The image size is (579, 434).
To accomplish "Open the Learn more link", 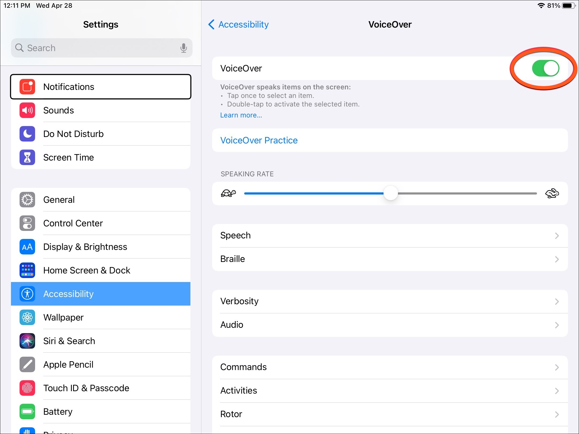I will (241, 115).
